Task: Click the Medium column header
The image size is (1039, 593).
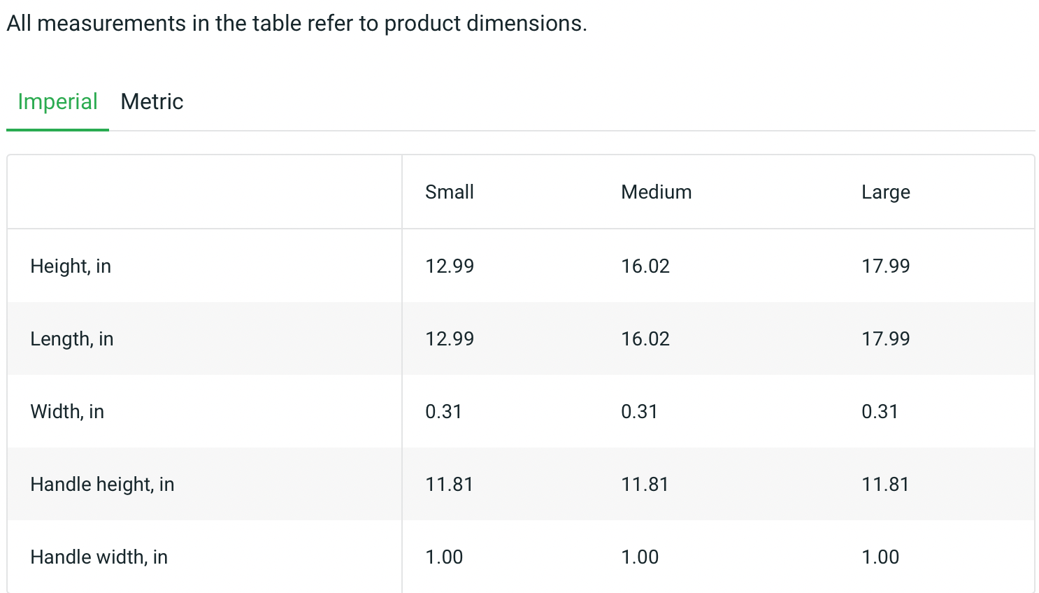Action: [656, 192]
